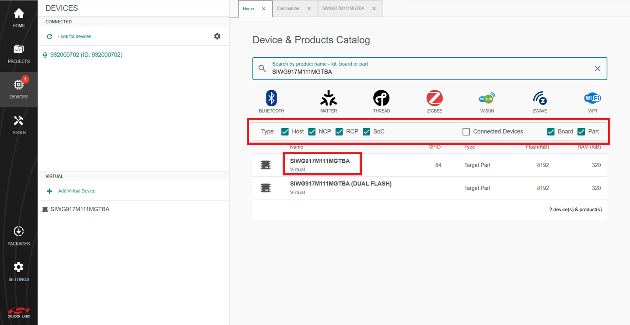Open Settings in the left sidebar
The width and height of the screenshot is (630, 325).
18,272
